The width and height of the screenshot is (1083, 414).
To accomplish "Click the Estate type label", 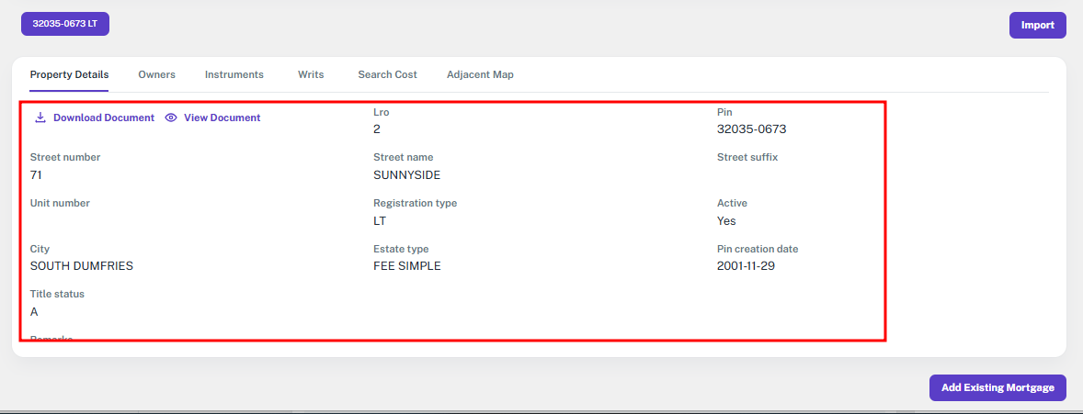I will (401, 249).
